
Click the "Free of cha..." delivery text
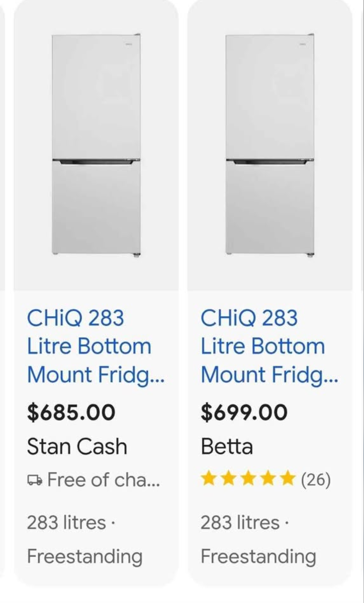click(103, 480)
